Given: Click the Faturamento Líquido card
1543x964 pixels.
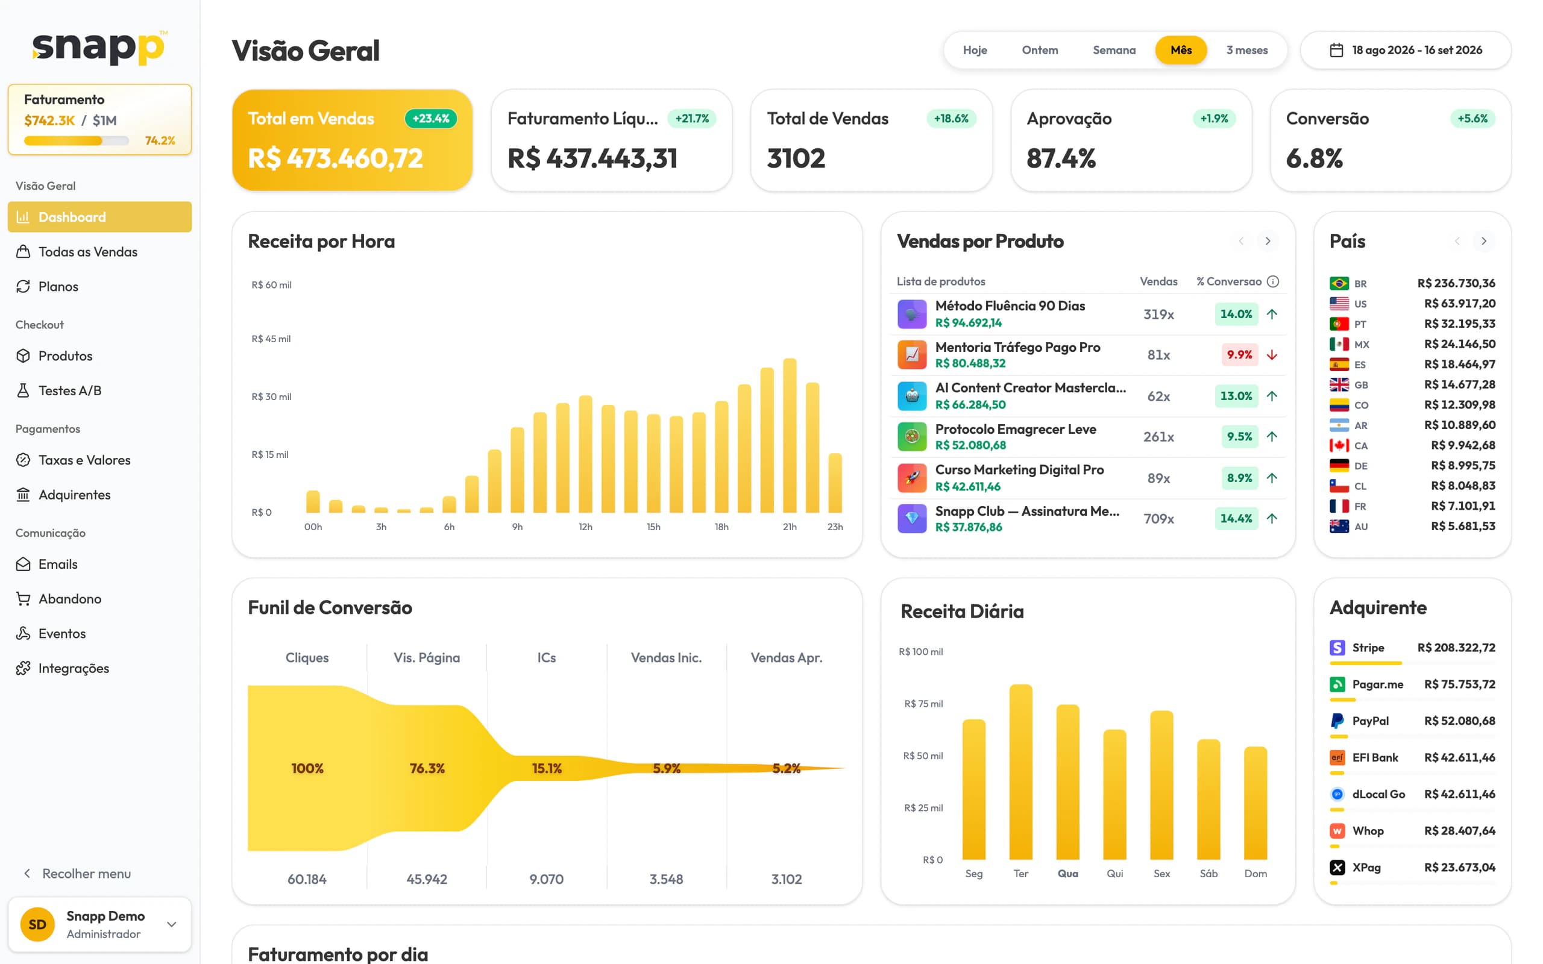Looking at the screenshot, I should [611, 140].
